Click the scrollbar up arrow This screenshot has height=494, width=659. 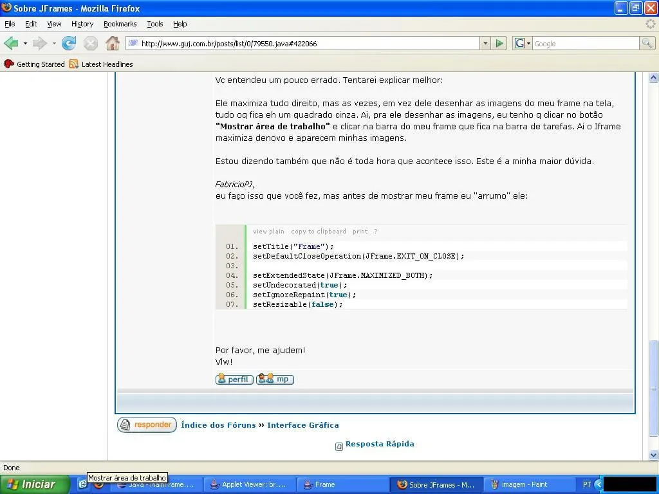pos(653,78)
